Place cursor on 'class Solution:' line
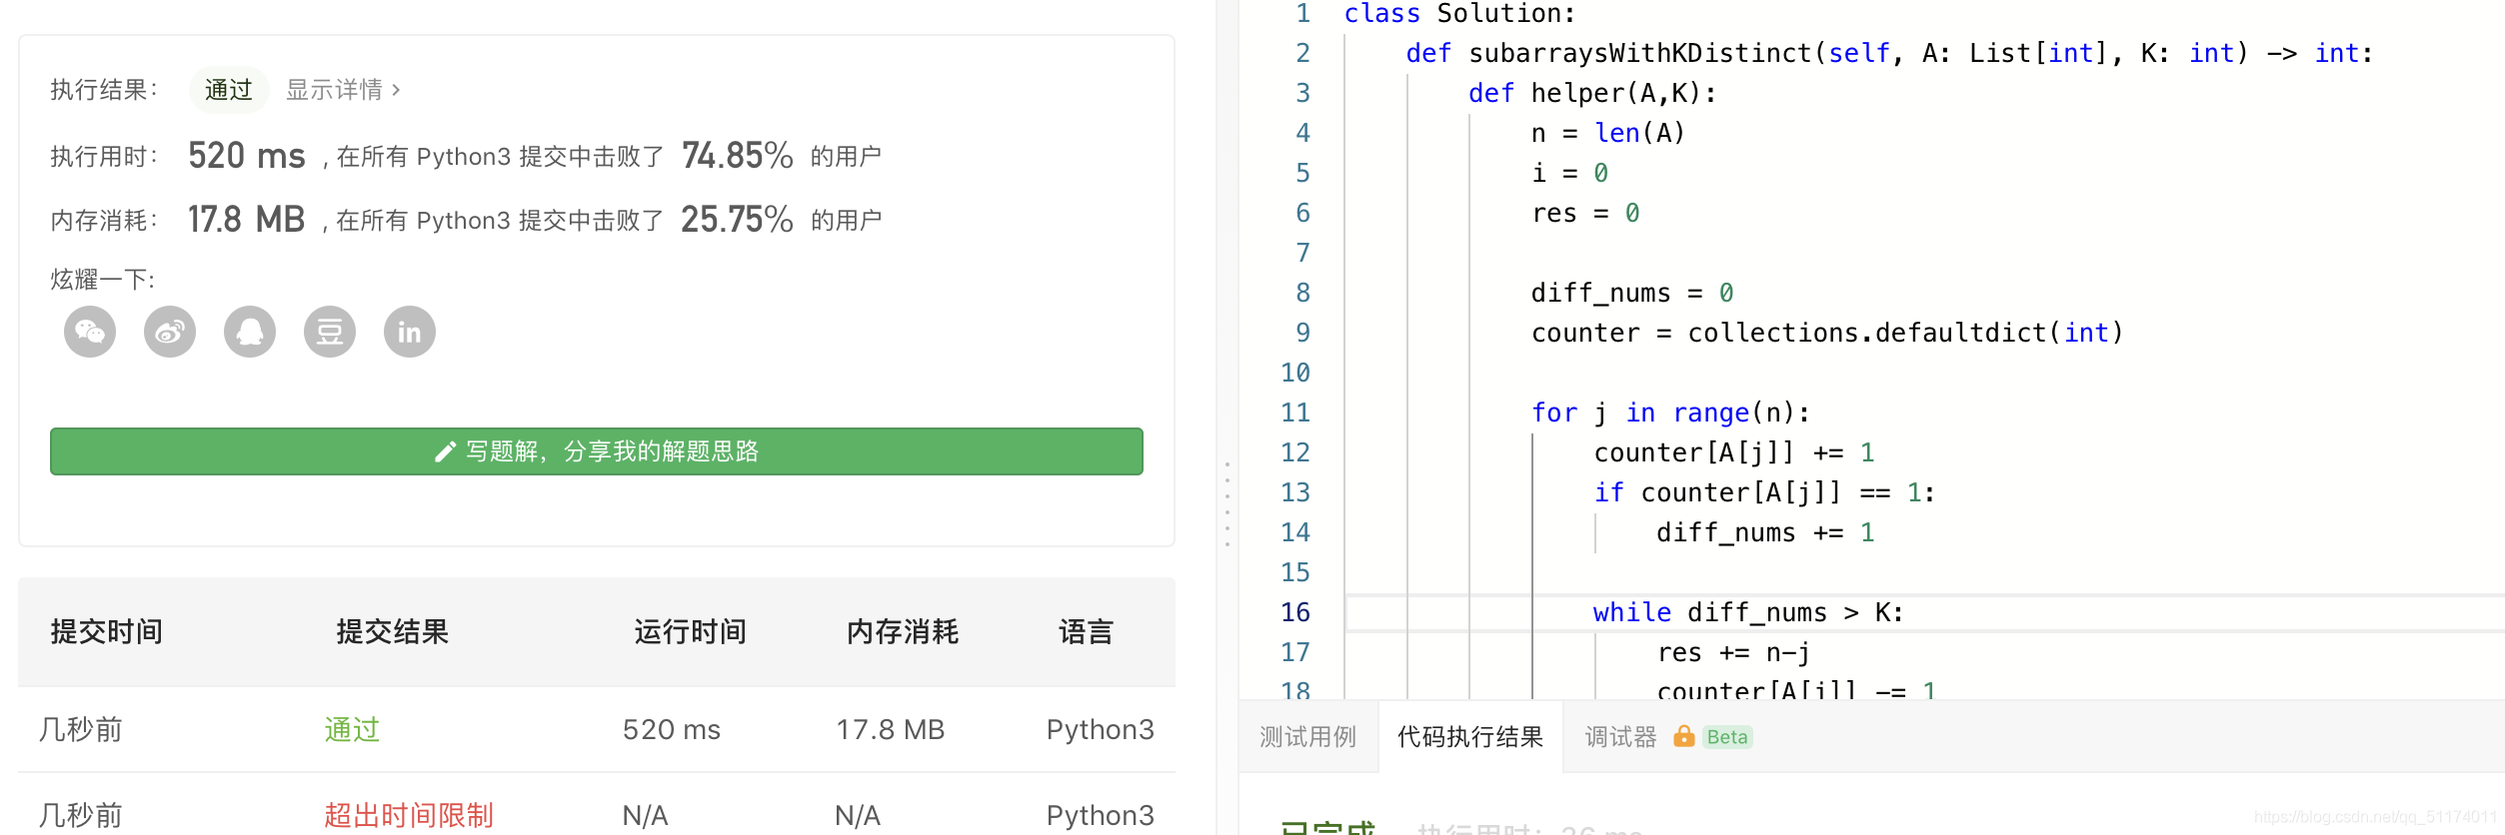 [x=1459, y=14]
